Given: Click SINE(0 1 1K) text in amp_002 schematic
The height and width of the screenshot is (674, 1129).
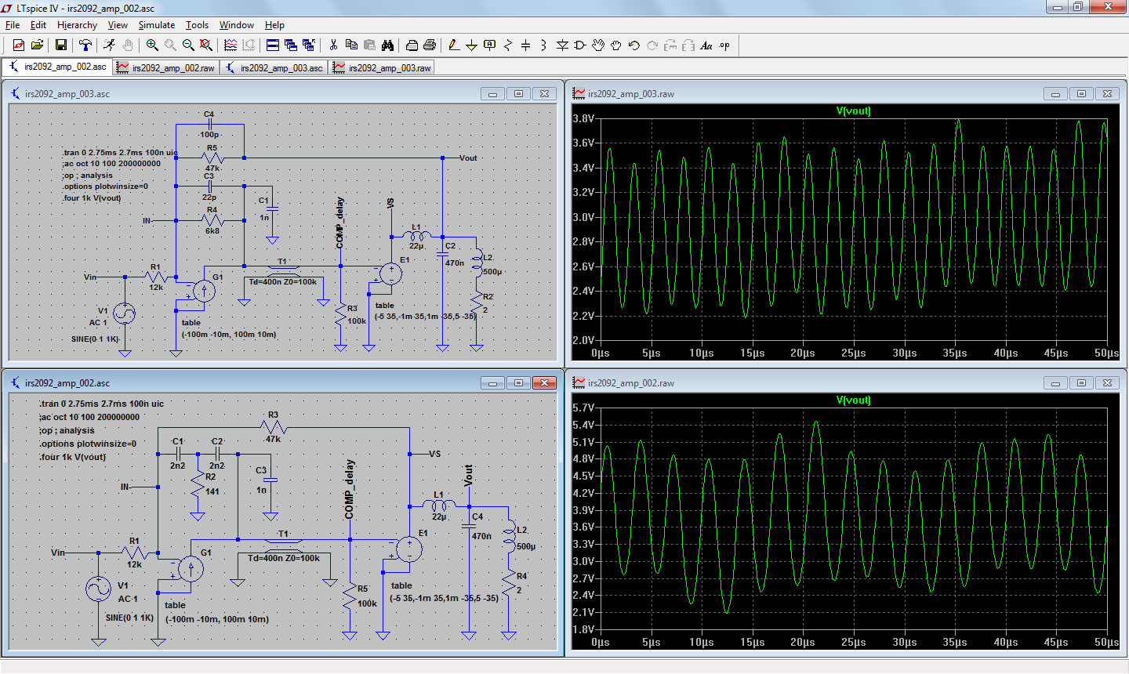Looking at the screenshot, I should [x=130, y=618].
